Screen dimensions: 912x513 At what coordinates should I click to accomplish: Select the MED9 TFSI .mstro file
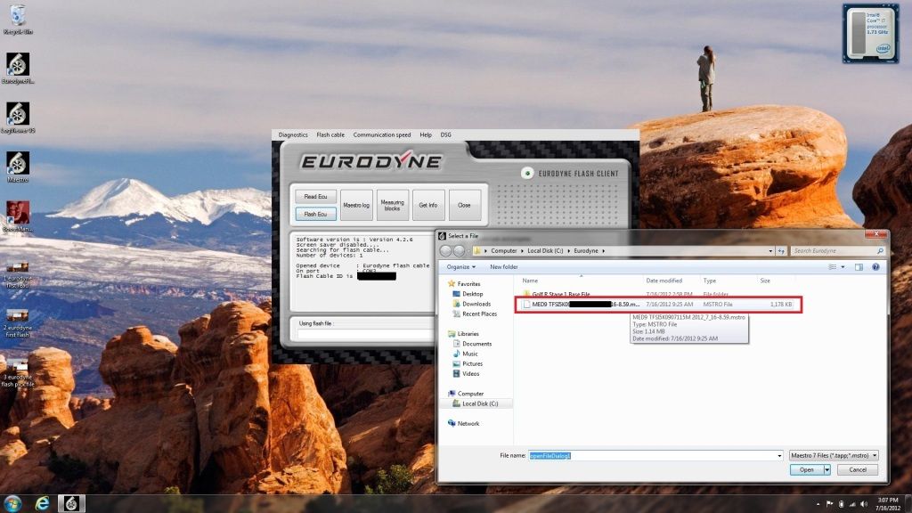(x=658, y=305)
